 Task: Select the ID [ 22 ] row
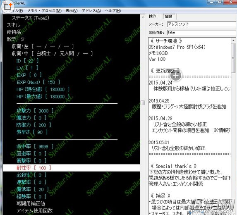27,61
